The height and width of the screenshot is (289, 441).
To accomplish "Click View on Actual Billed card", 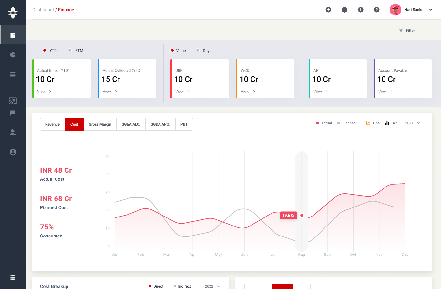I will point(44,92).
